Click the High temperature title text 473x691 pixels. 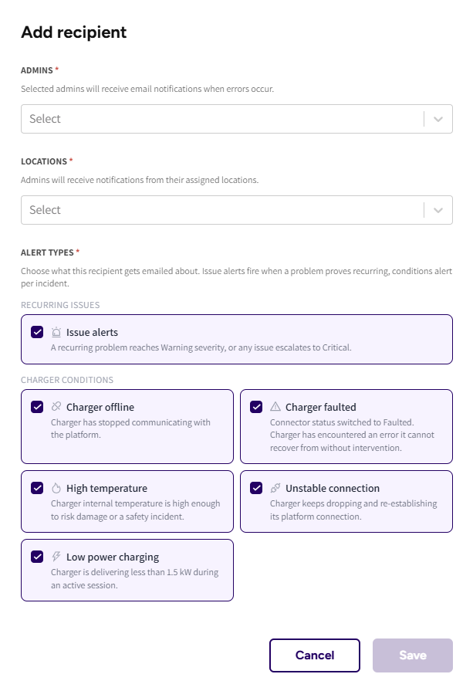106,488
